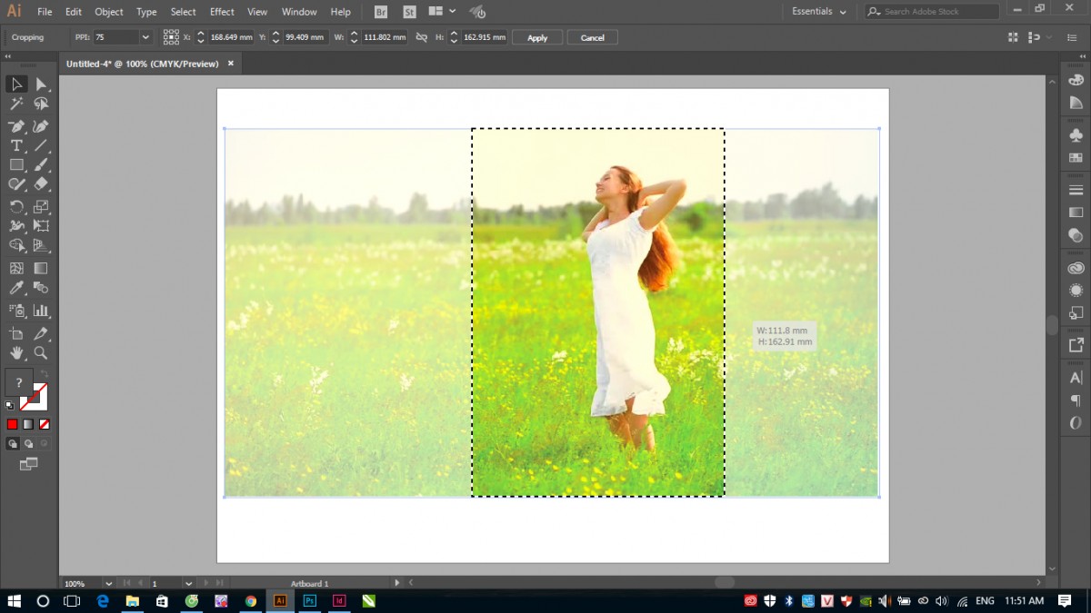This screenshot has width=1091, height=613.
Task: Open the Creative Cloud Libraries panel
Action: point(1076,269)
